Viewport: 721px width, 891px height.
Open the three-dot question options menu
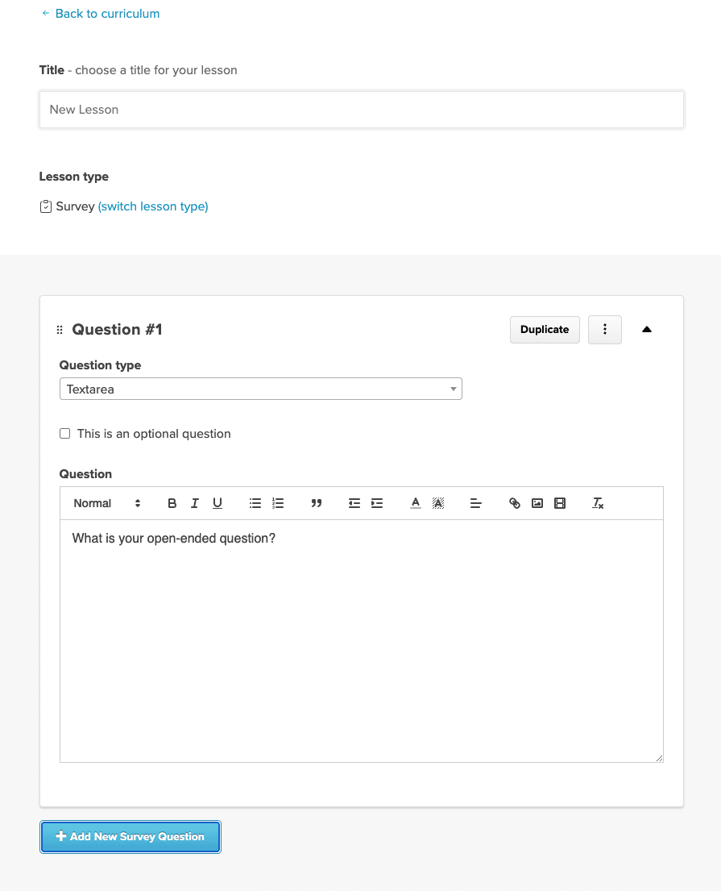click(605, 330)
